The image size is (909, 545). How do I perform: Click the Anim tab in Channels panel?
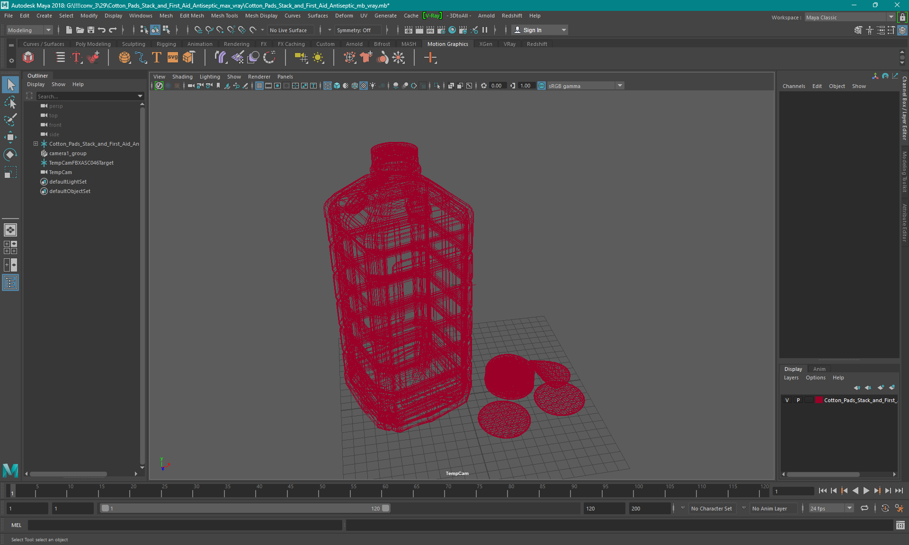coord(819,368)
